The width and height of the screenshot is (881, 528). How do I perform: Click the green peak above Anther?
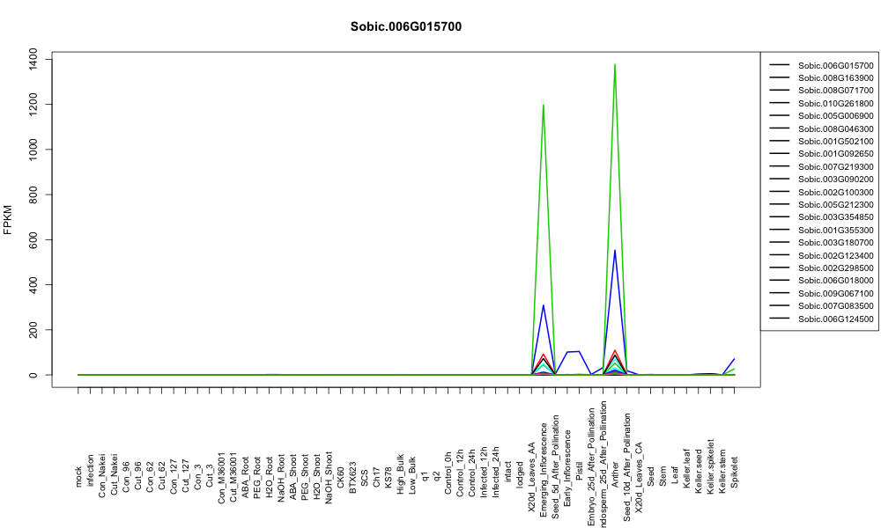[615, 65]
